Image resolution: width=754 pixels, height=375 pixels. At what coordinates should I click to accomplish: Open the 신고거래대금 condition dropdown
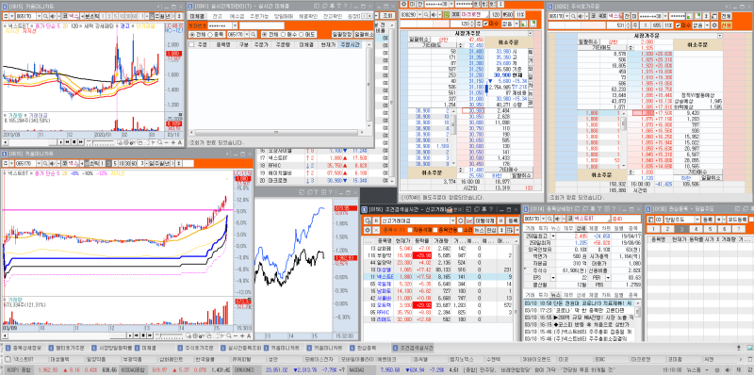click(x=453, y=220)
